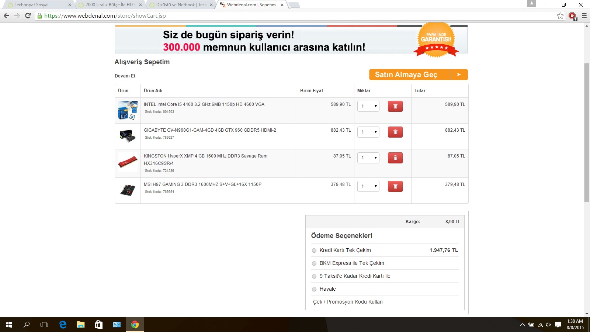Close the 2000 Liralık Bütçe tab

(x=140, y=5)
